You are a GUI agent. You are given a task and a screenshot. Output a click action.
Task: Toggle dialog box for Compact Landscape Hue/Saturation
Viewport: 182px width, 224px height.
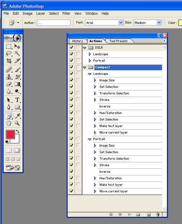(78, 113)
